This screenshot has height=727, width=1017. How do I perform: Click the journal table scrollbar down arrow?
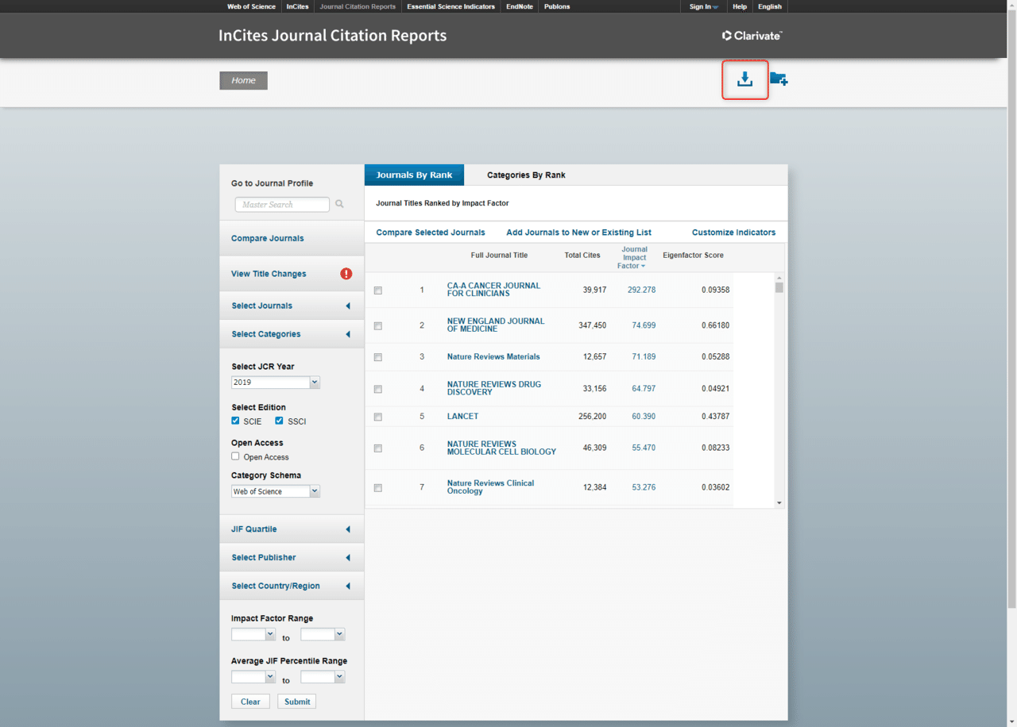779,502
